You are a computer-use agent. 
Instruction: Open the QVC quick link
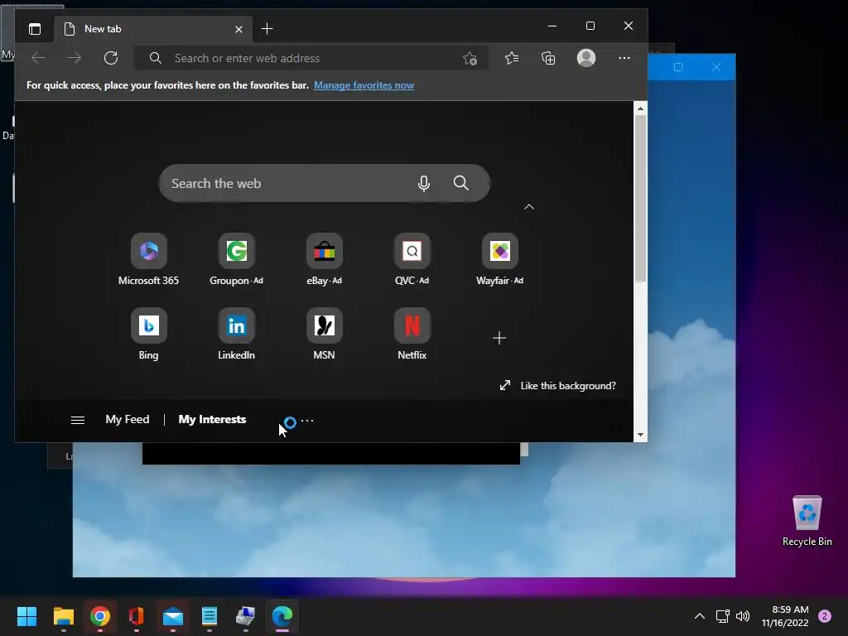pyautogui.click(x=412, y=259)
